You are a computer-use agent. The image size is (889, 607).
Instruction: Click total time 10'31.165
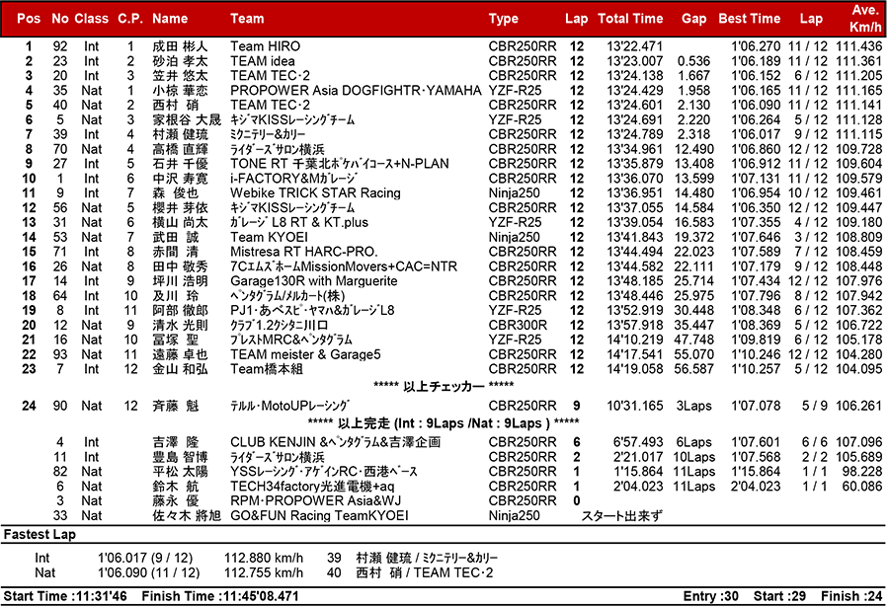(x=634, y=407)
